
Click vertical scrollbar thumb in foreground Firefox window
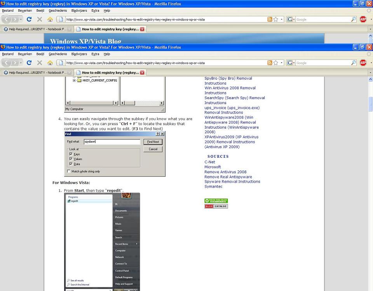coord(370,104)
